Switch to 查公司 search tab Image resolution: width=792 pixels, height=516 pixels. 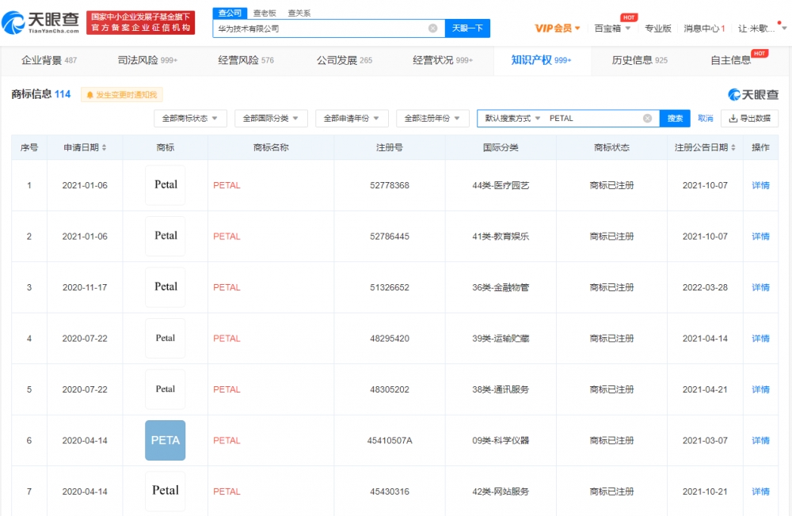pos(230,13)
